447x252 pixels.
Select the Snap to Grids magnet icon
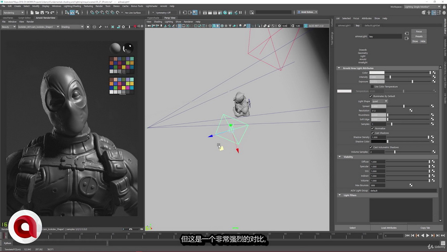pos(92,13)
